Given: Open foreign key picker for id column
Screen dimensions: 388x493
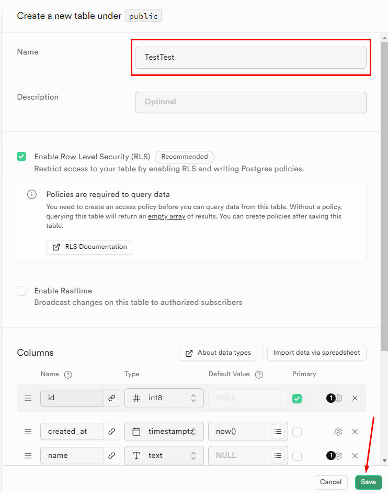Looking at the screenshot, I should point(111,398).
